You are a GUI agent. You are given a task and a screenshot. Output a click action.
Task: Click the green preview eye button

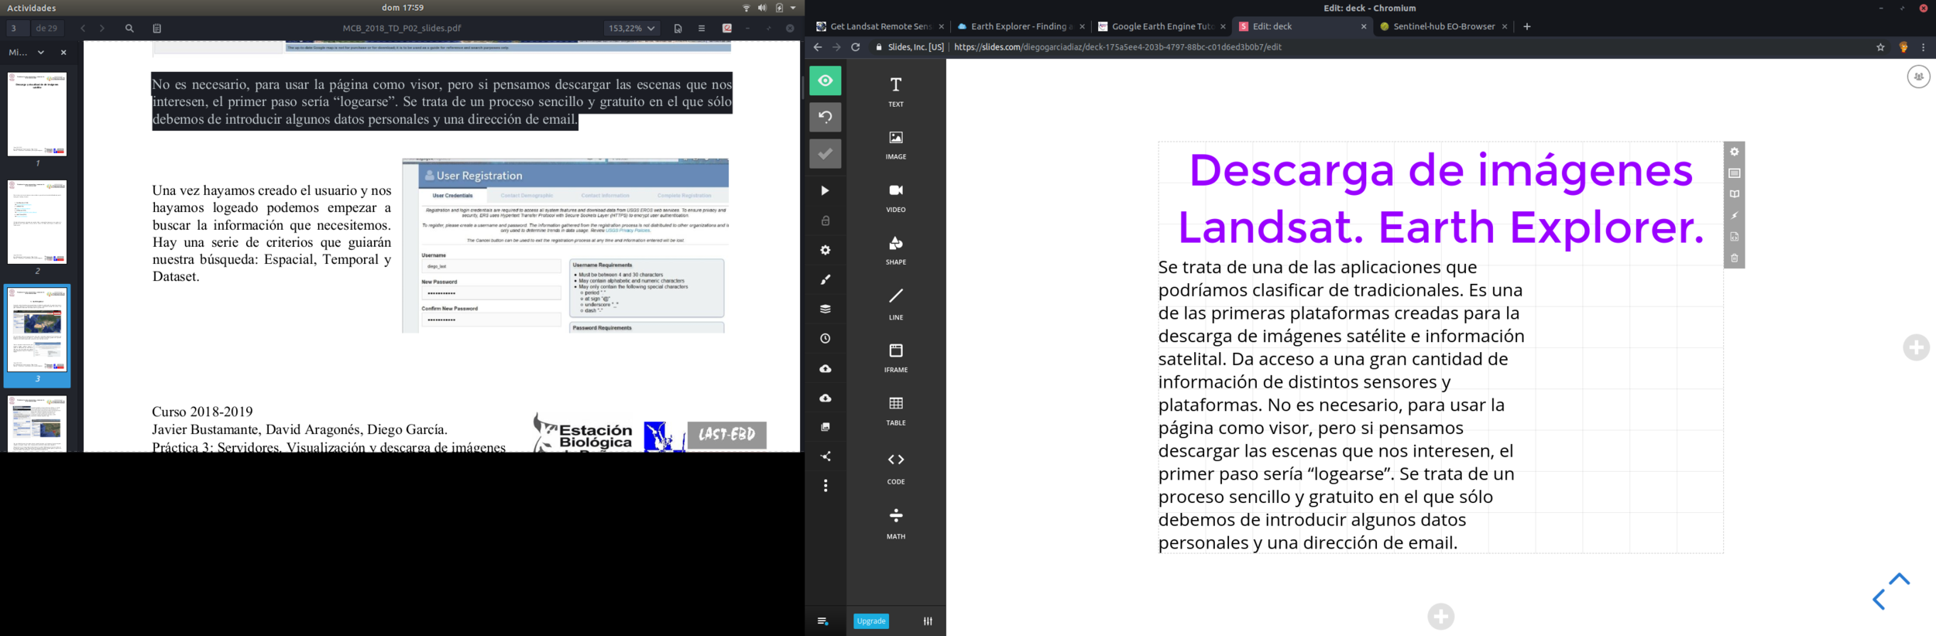click(825, 81)
